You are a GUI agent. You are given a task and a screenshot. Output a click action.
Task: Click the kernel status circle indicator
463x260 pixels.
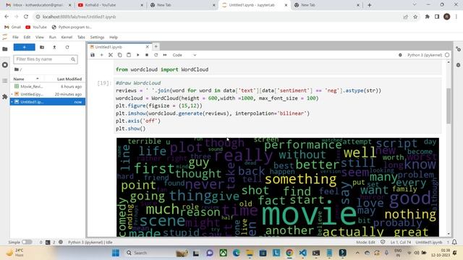pyautogui.click(x=447, y=55)
